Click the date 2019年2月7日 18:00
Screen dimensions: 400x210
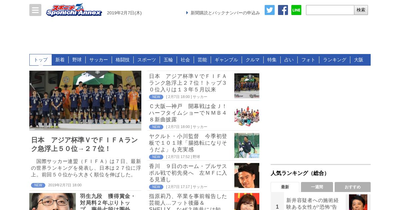65,185
